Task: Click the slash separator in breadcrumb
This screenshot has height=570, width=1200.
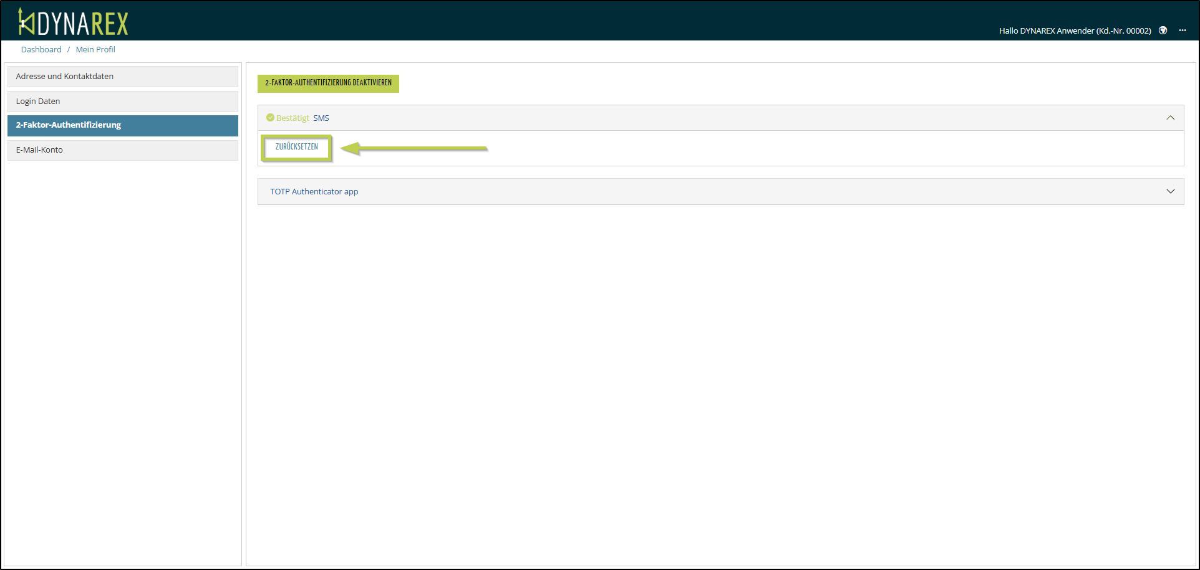Action: [x=69, y=49]
